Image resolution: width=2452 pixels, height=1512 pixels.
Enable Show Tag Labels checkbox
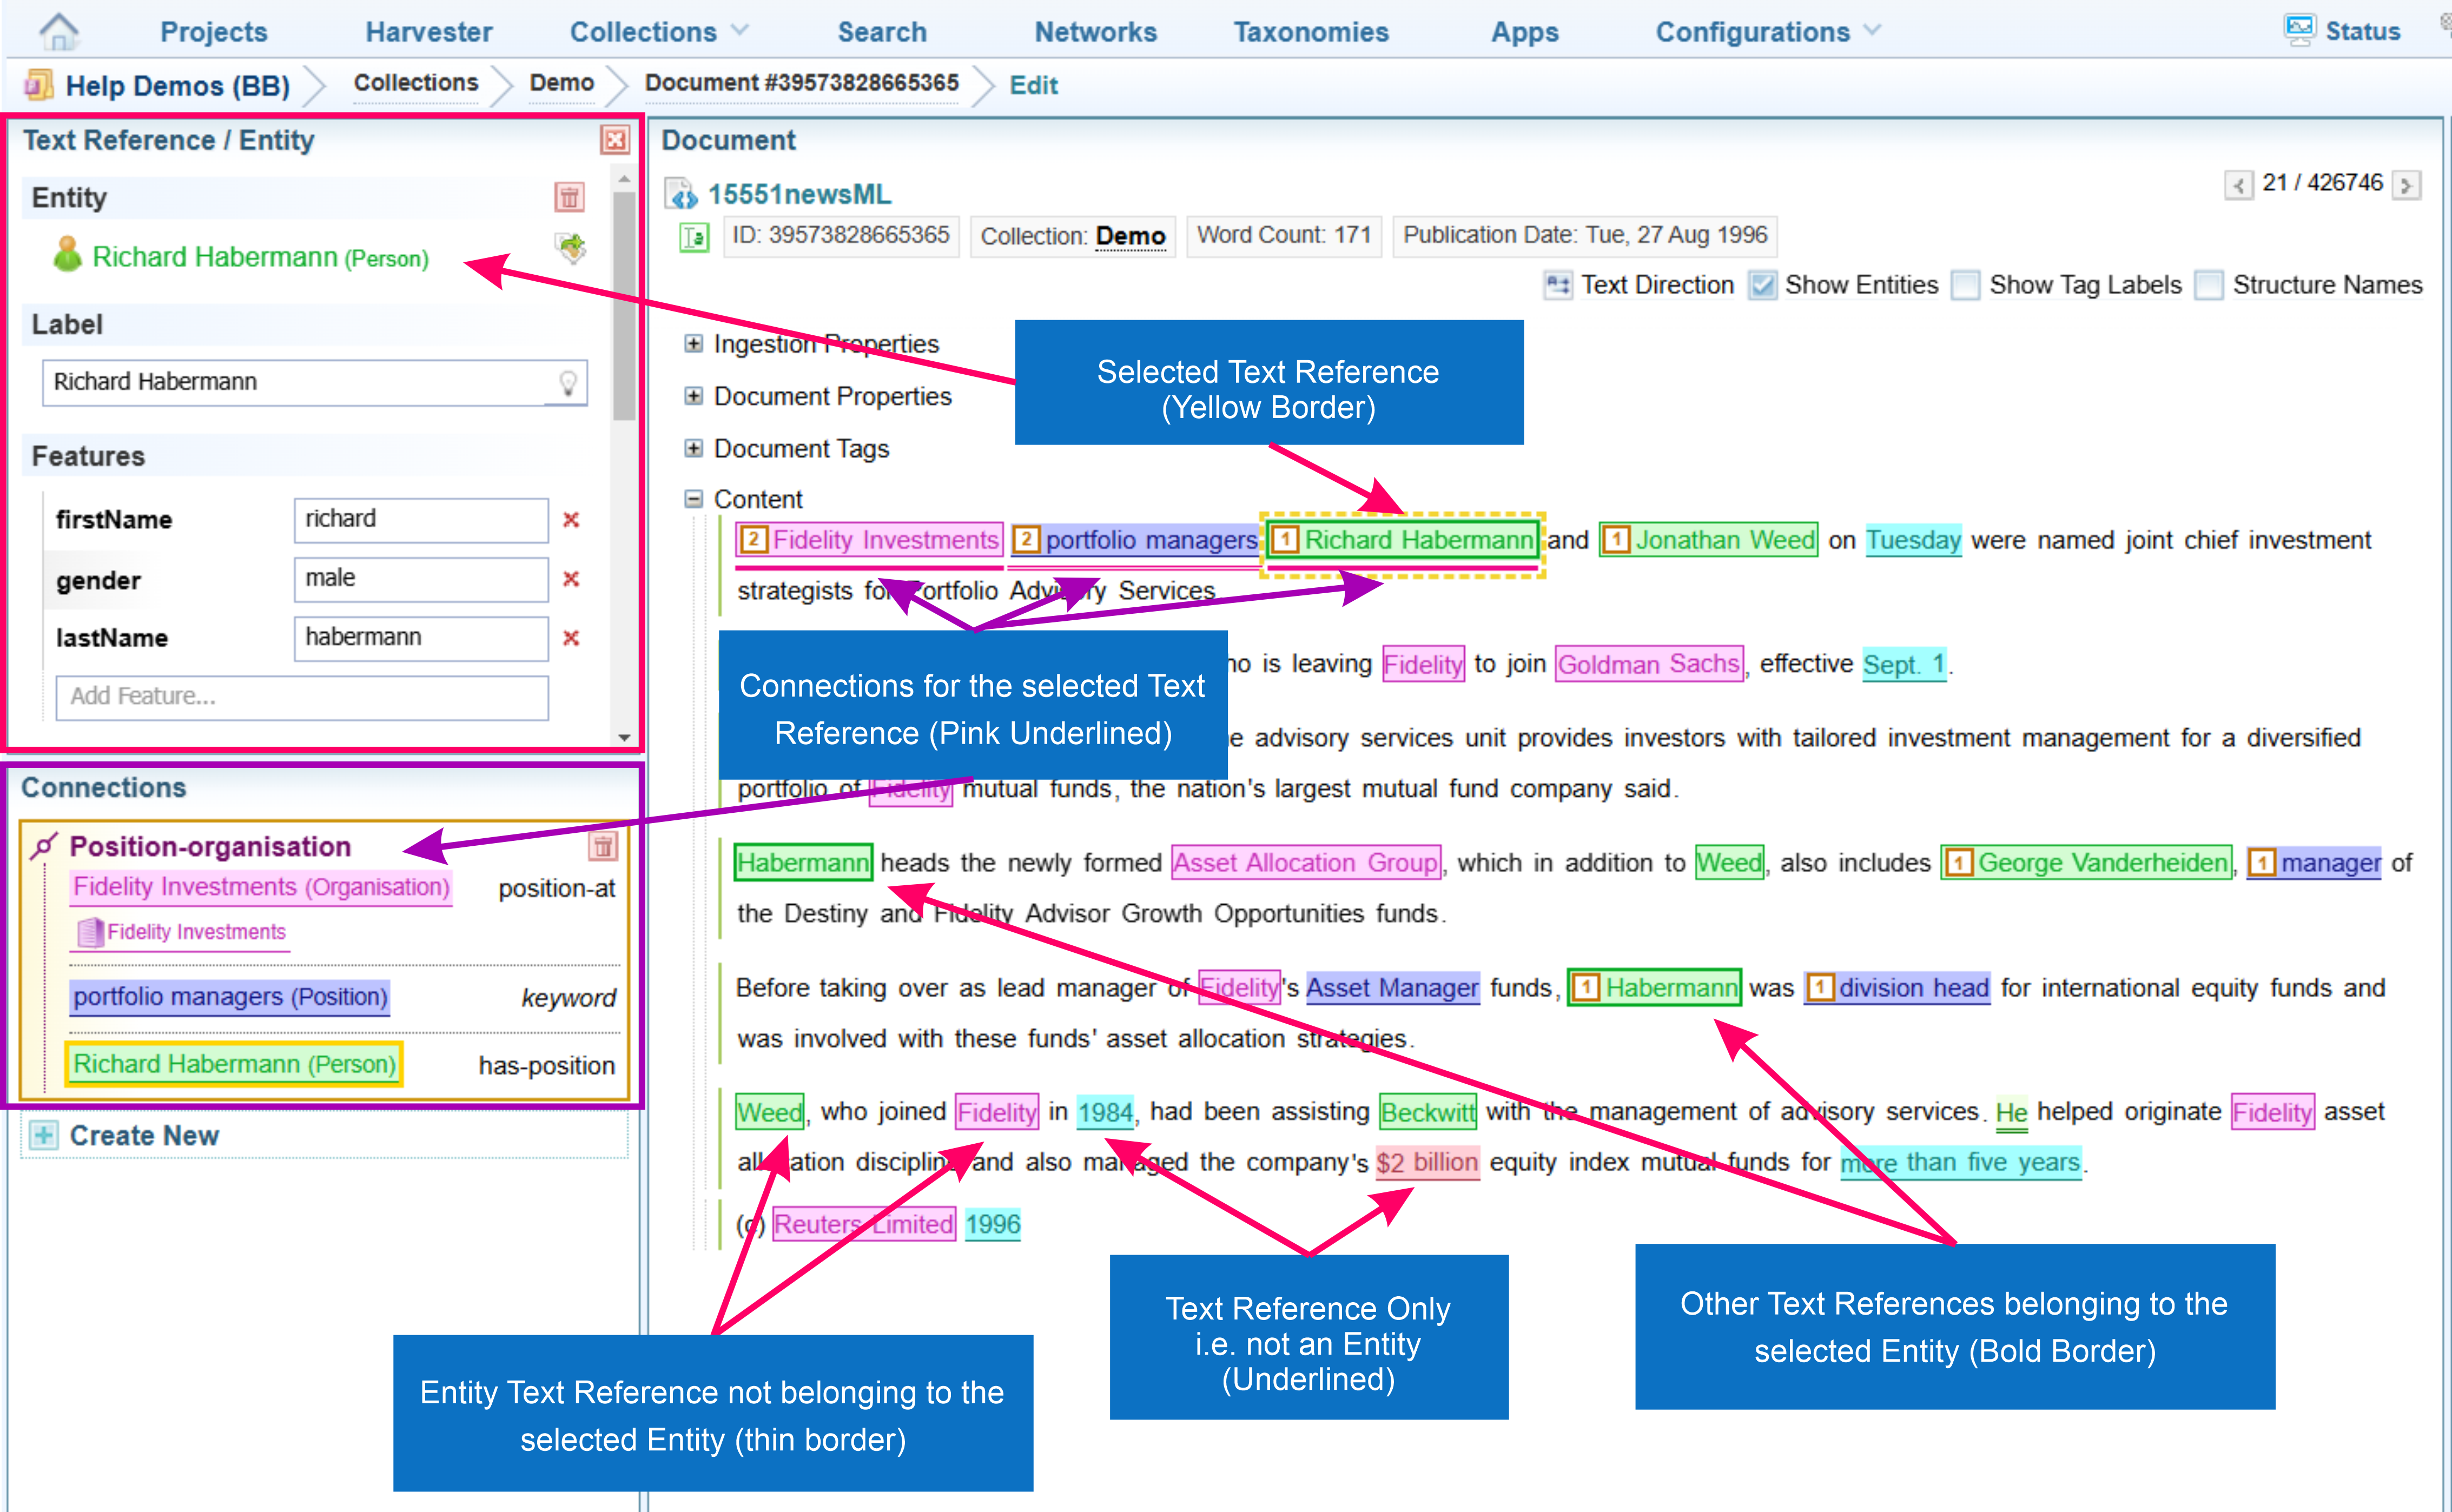click(x=1966, y=285)
